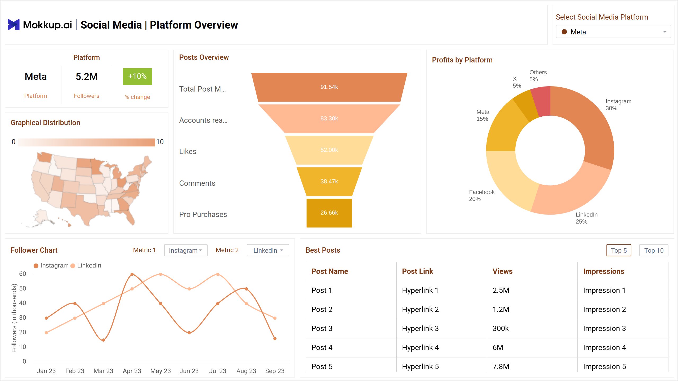Viewport: 678px width, 381px height.
Task: Open Hyperlink 3 link
Action: pyautogui.click(x=420, y=328)
